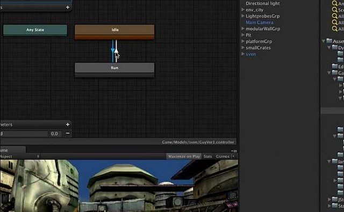Collapse the 'Ga' project folder
Screen dimensions: 344x212
click(x=329, y=72)
